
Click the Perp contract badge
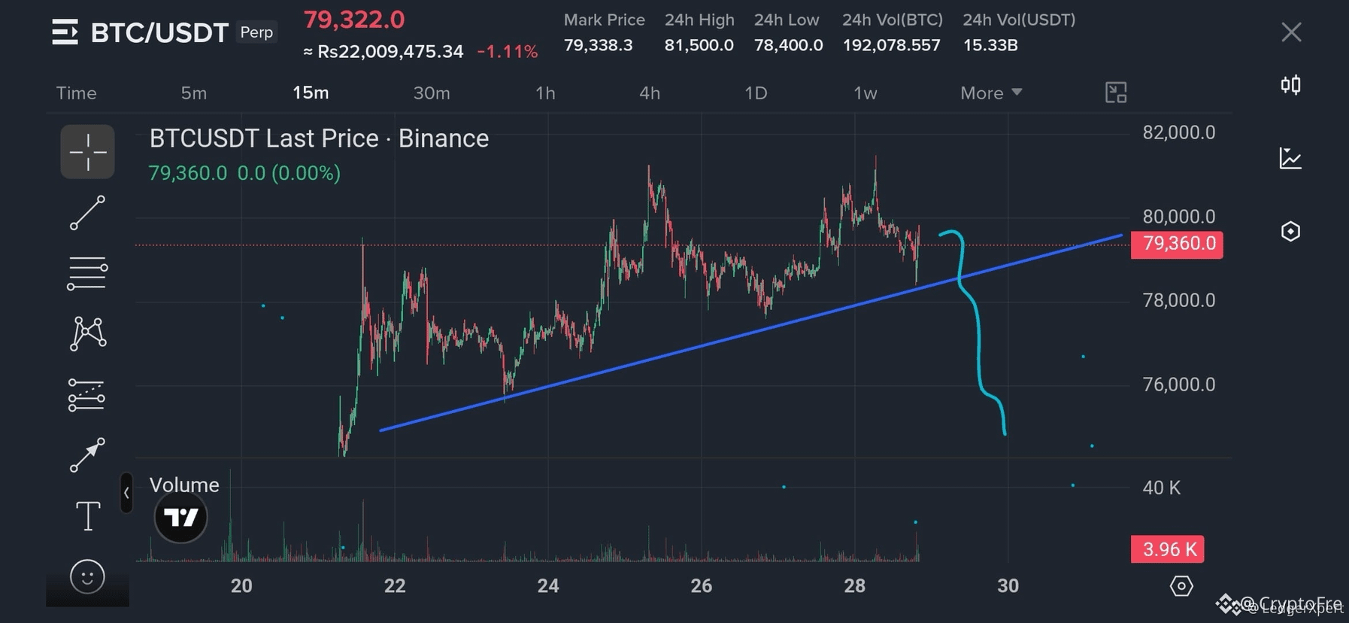[256, 32]
